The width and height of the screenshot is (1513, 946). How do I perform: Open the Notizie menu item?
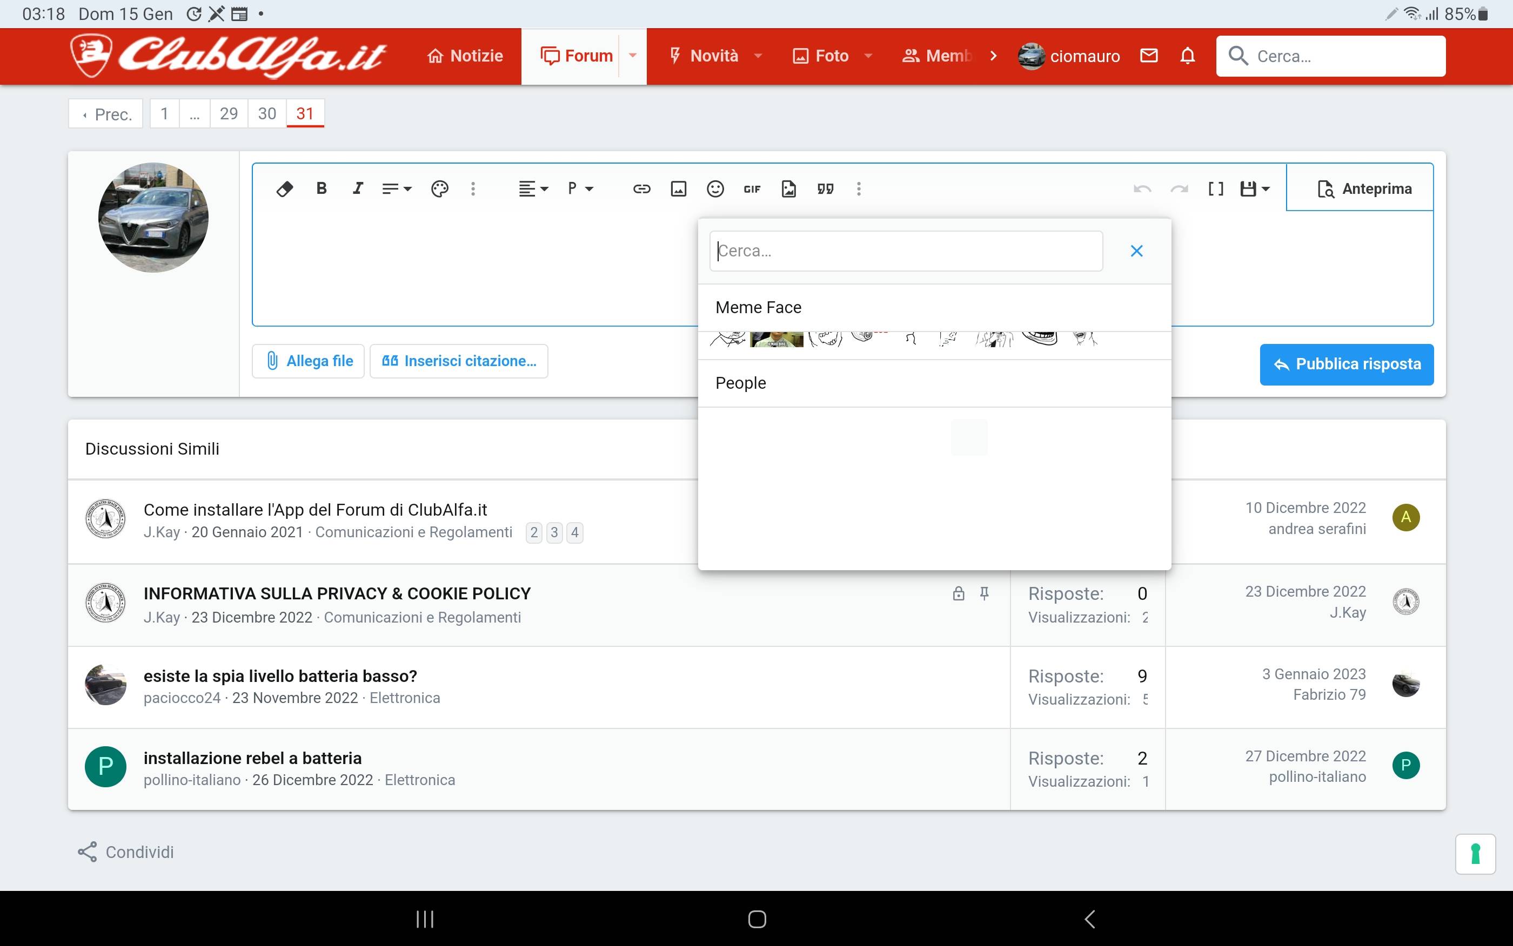point(465,56)
